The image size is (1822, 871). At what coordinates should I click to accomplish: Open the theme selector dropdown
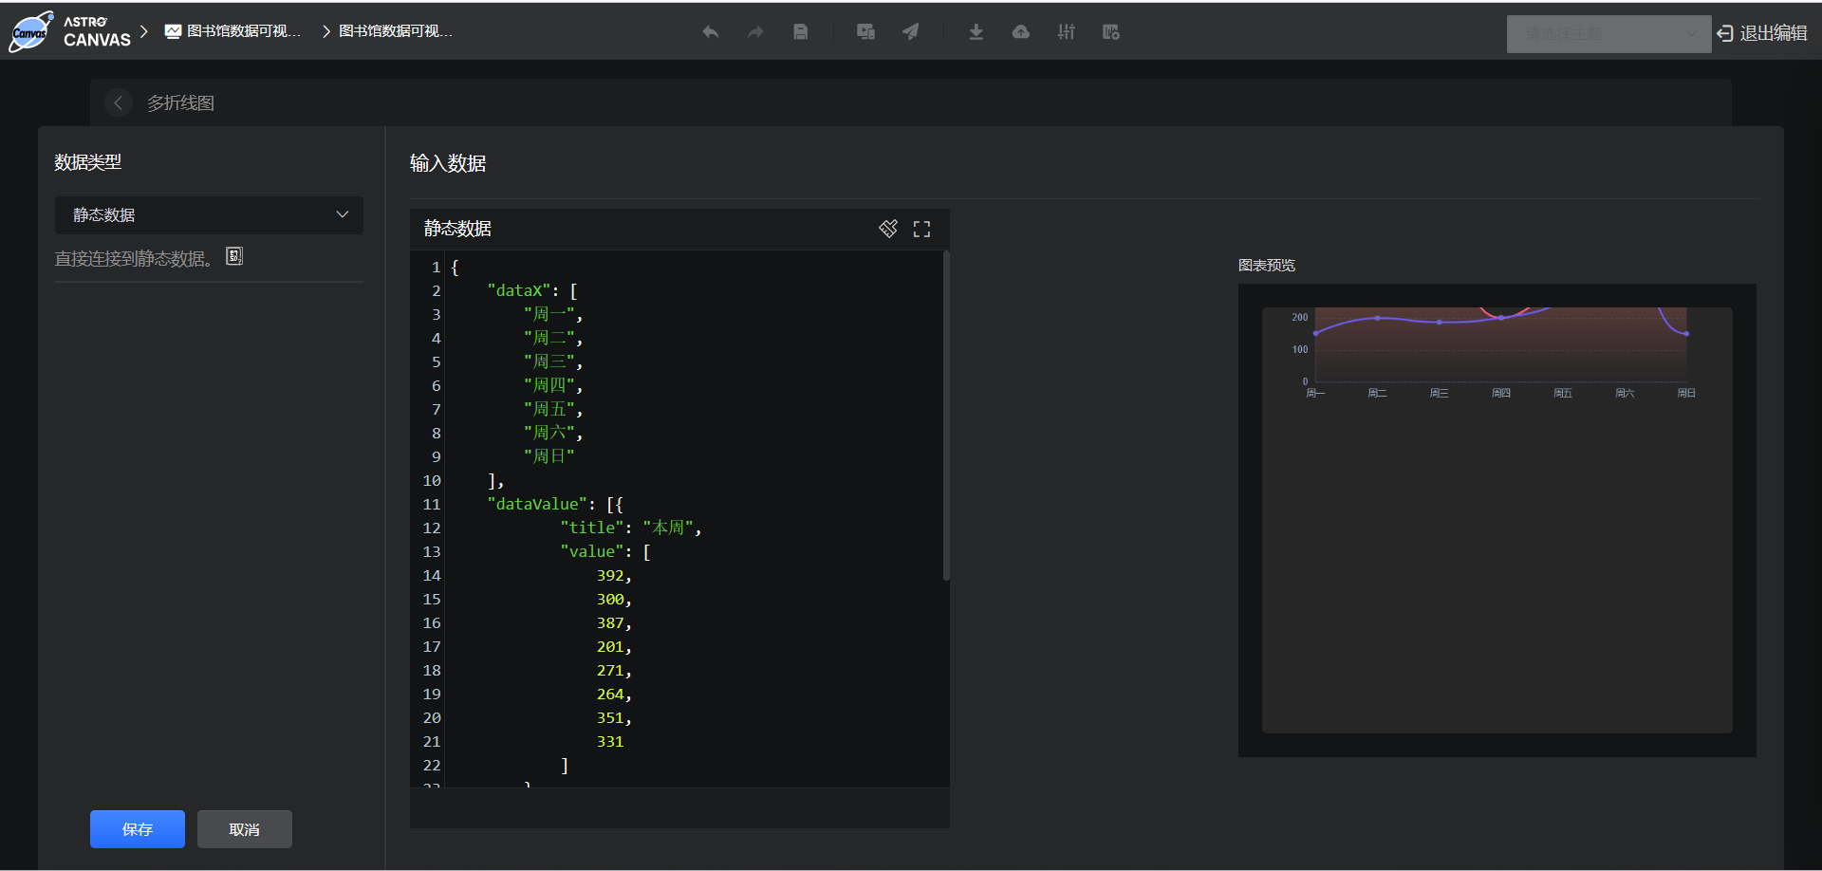coord(1608,34)
